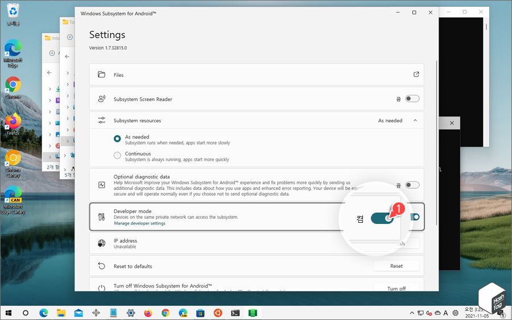
Task: Collapse the Subsystem resources section chevron
Action: pyautogui.click(x=415, y=120)
